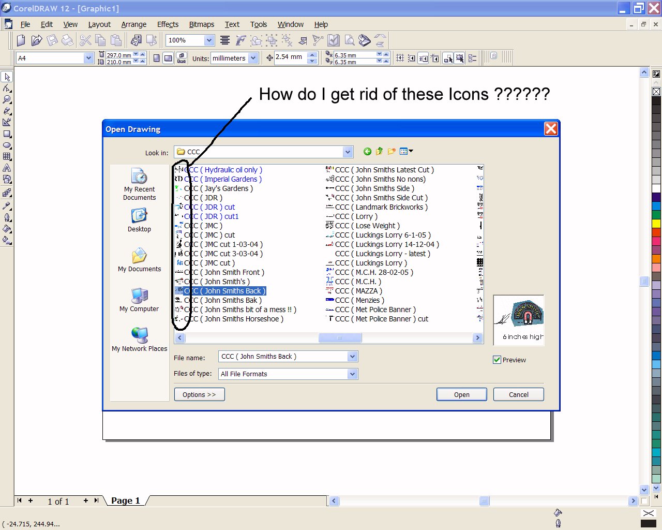The height and width of the screenshot is (530, 662).
Task: Pick the yellow color swatch
Action: [656, 224]
